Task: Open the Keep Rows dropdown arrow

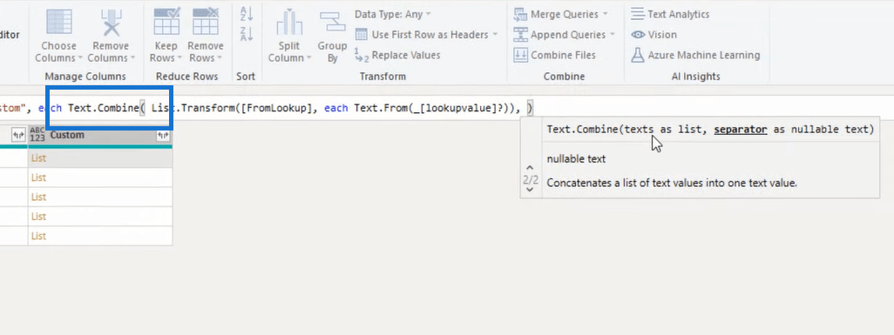Action: (179, 58)
